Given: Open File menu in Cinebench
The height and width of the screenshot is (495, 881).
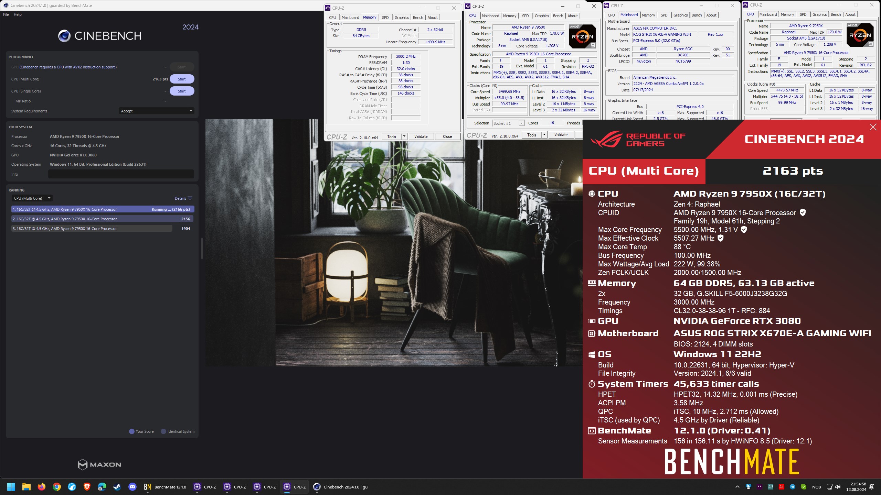Looking at the screenshot, I should coord(6,14).
